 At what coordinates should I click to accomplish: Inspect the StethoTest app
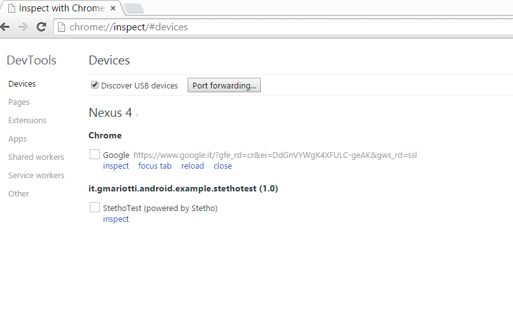click(x=116, y=219)
